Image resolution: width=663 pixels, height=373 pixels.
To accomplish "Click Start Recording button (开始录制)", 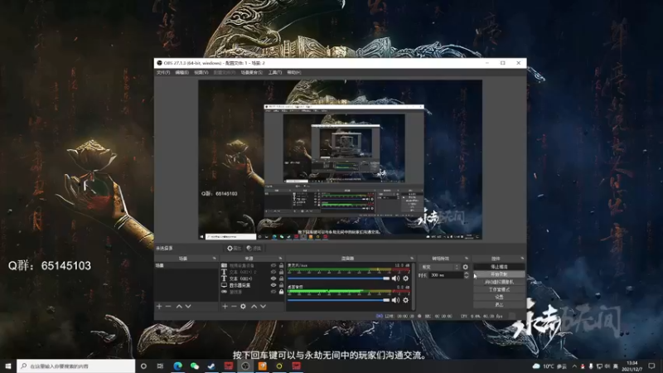I will (499, 274).
